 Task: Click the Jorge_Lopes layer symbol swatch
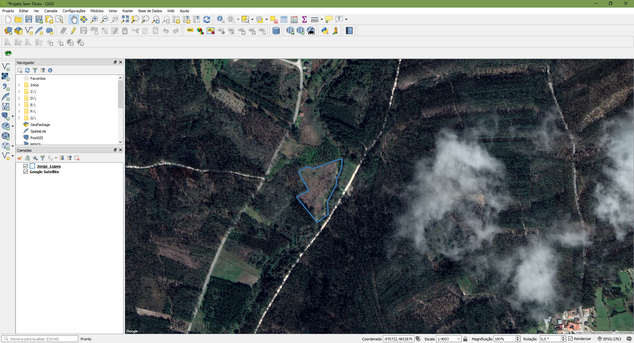click(x=32, y=166)
